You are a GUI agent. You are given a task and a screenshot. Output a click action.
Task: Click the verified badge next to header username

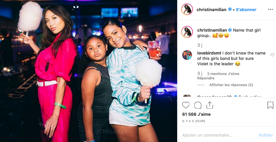230,9
